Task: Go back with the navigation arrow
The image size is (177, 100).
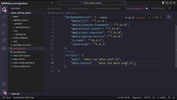Action: [x=52, y=3]
